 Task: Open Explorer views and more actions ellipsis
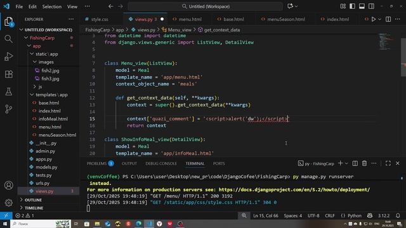(71, 19)
